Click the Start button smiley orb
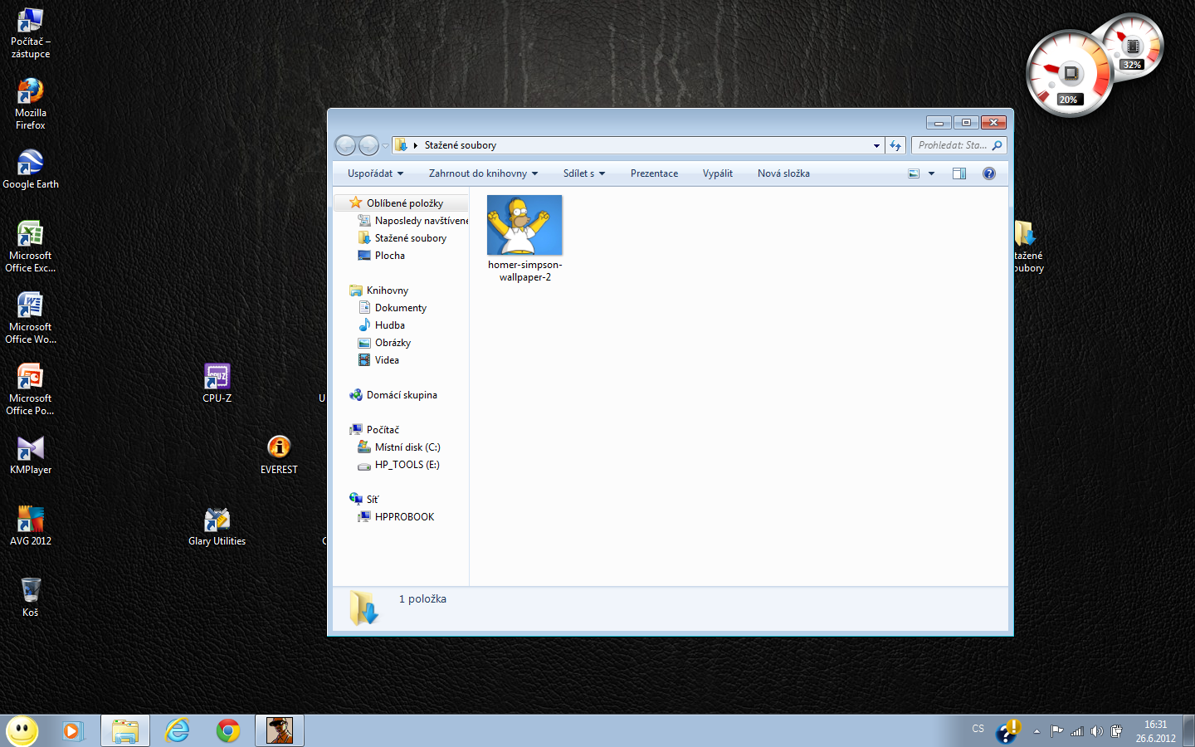This screenshot has width=1195, height=747. [22, 730]
